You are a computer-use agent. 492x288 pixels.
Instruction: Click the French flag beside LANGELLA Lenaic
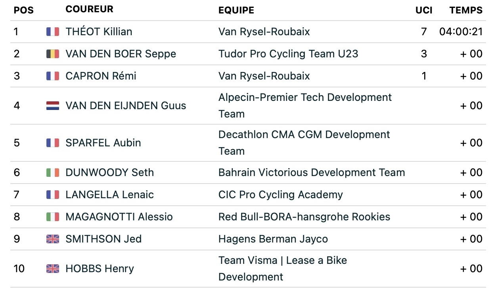pos(52,195)
